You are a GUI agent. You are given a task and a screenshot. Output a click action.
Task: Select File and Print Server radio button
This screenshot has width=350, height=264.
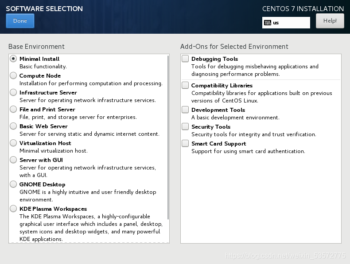pyautogui.click(x=13, y=109)
